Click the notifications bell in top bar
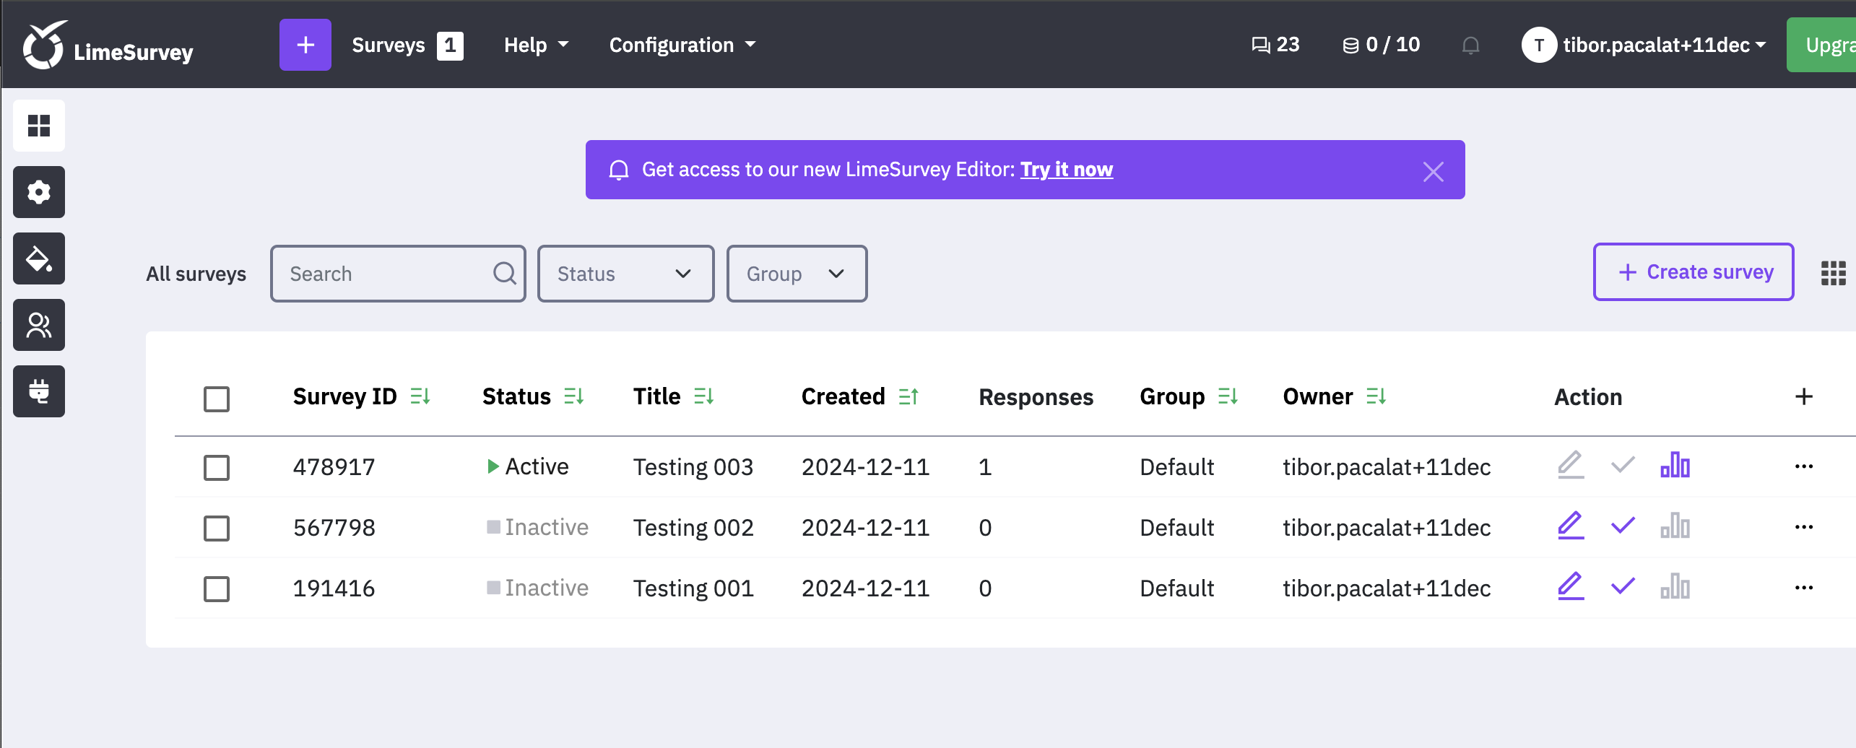1856x748 pixels. point(1470,45)
